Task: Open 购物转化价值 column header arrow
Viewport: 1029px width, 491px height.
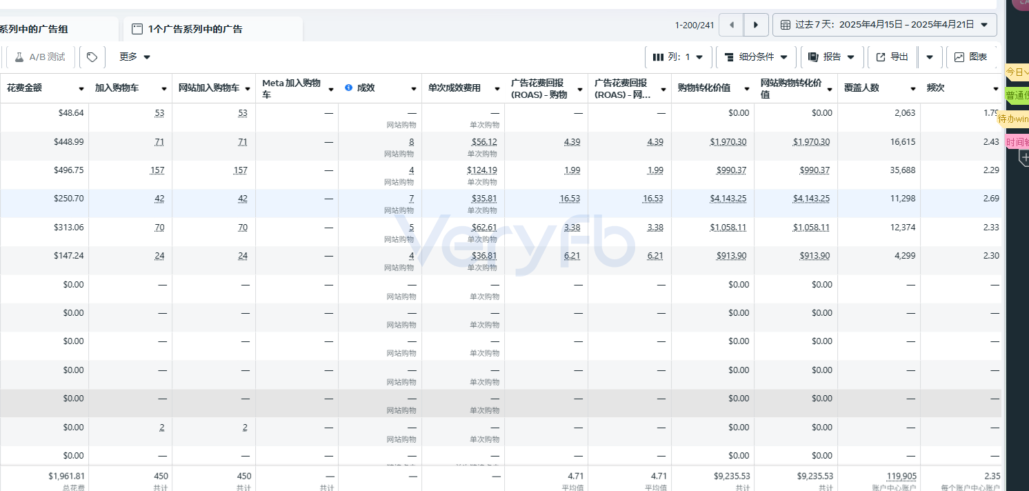Action: [746, 89]
